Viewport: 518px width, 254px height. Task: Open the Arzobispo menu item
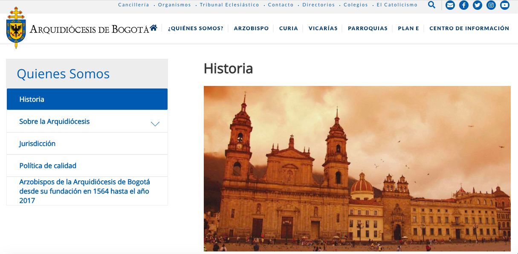[251, 29]
